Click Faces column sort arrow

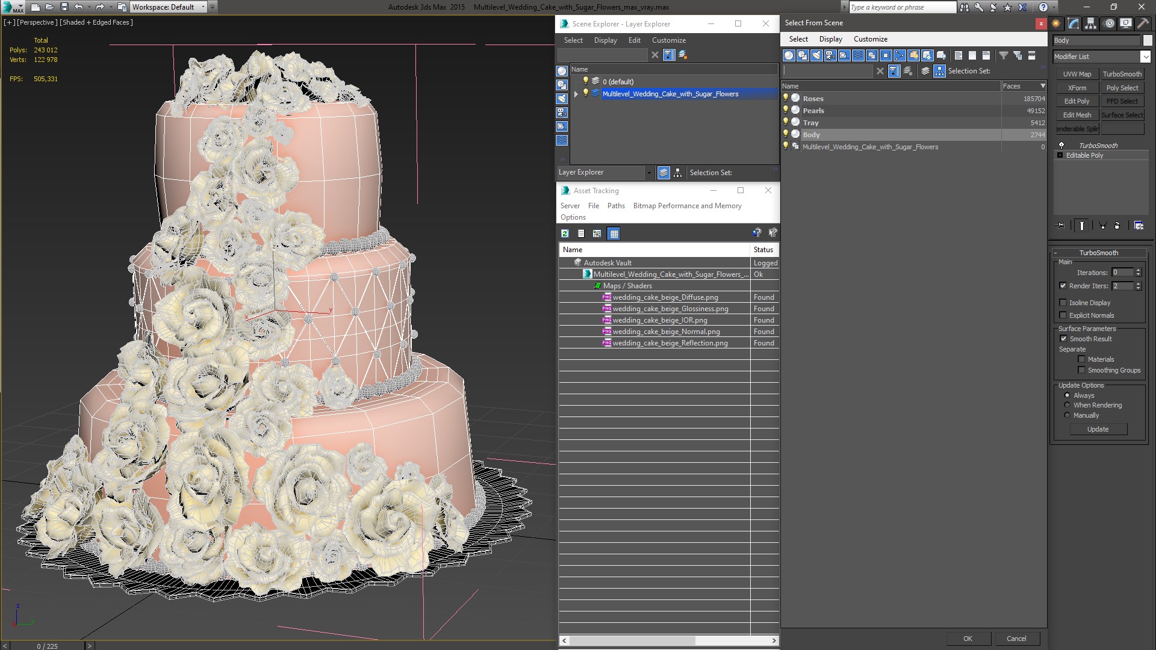pyautogui.click(x=1043, y=86)
